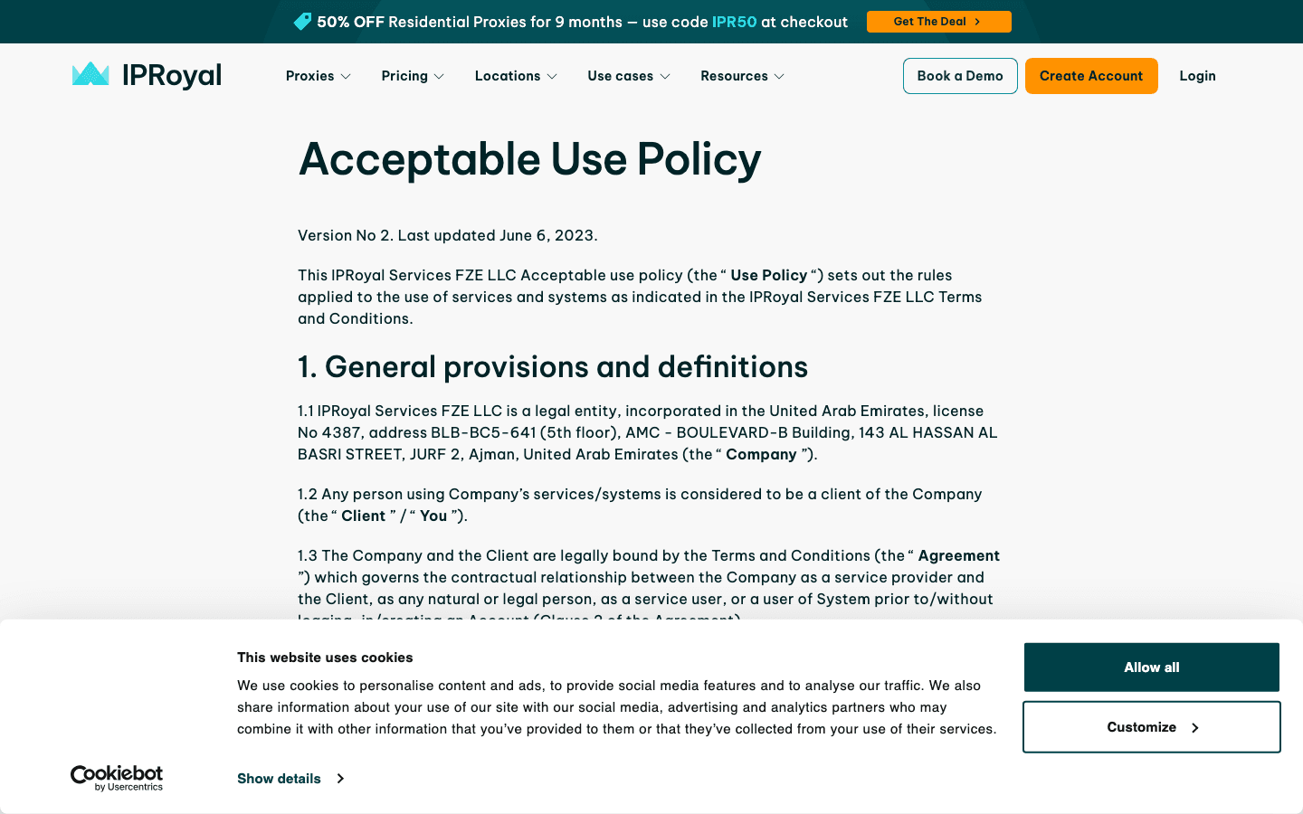Viewport: 1303px width, 814px height.
Task: Click the IPRoyal wordmark text
Action: (172, 75)
